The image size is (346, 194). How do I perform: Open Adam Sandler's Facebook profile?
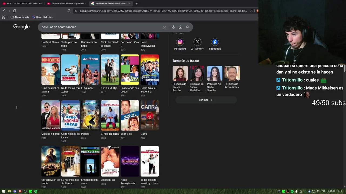click(215, 44)
